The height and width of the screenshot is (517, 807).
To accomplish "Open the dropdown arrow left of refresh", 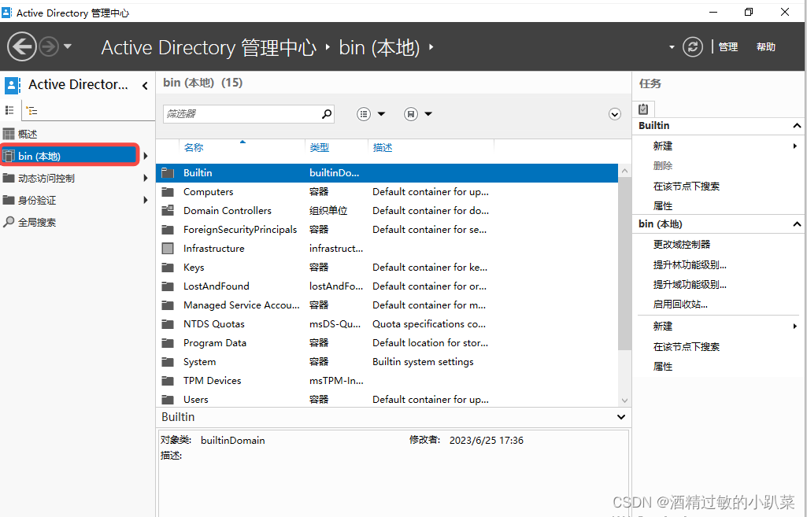I will pyautogui.click(x=672, y=46).
